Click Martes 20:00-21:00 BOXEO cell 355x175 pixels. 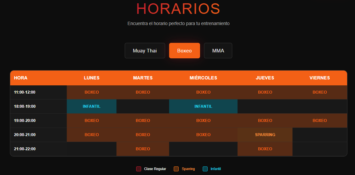coord(143,135)
